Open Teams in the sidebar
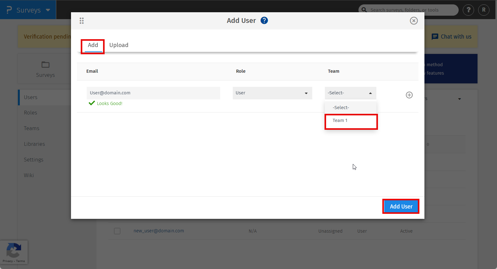The height and width of the screenshot is (269, 497). pyautogui.click(x=32, y=129)
